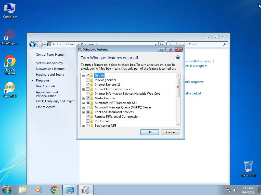Open Clock, Language, and Region

[x=55, y=101]
